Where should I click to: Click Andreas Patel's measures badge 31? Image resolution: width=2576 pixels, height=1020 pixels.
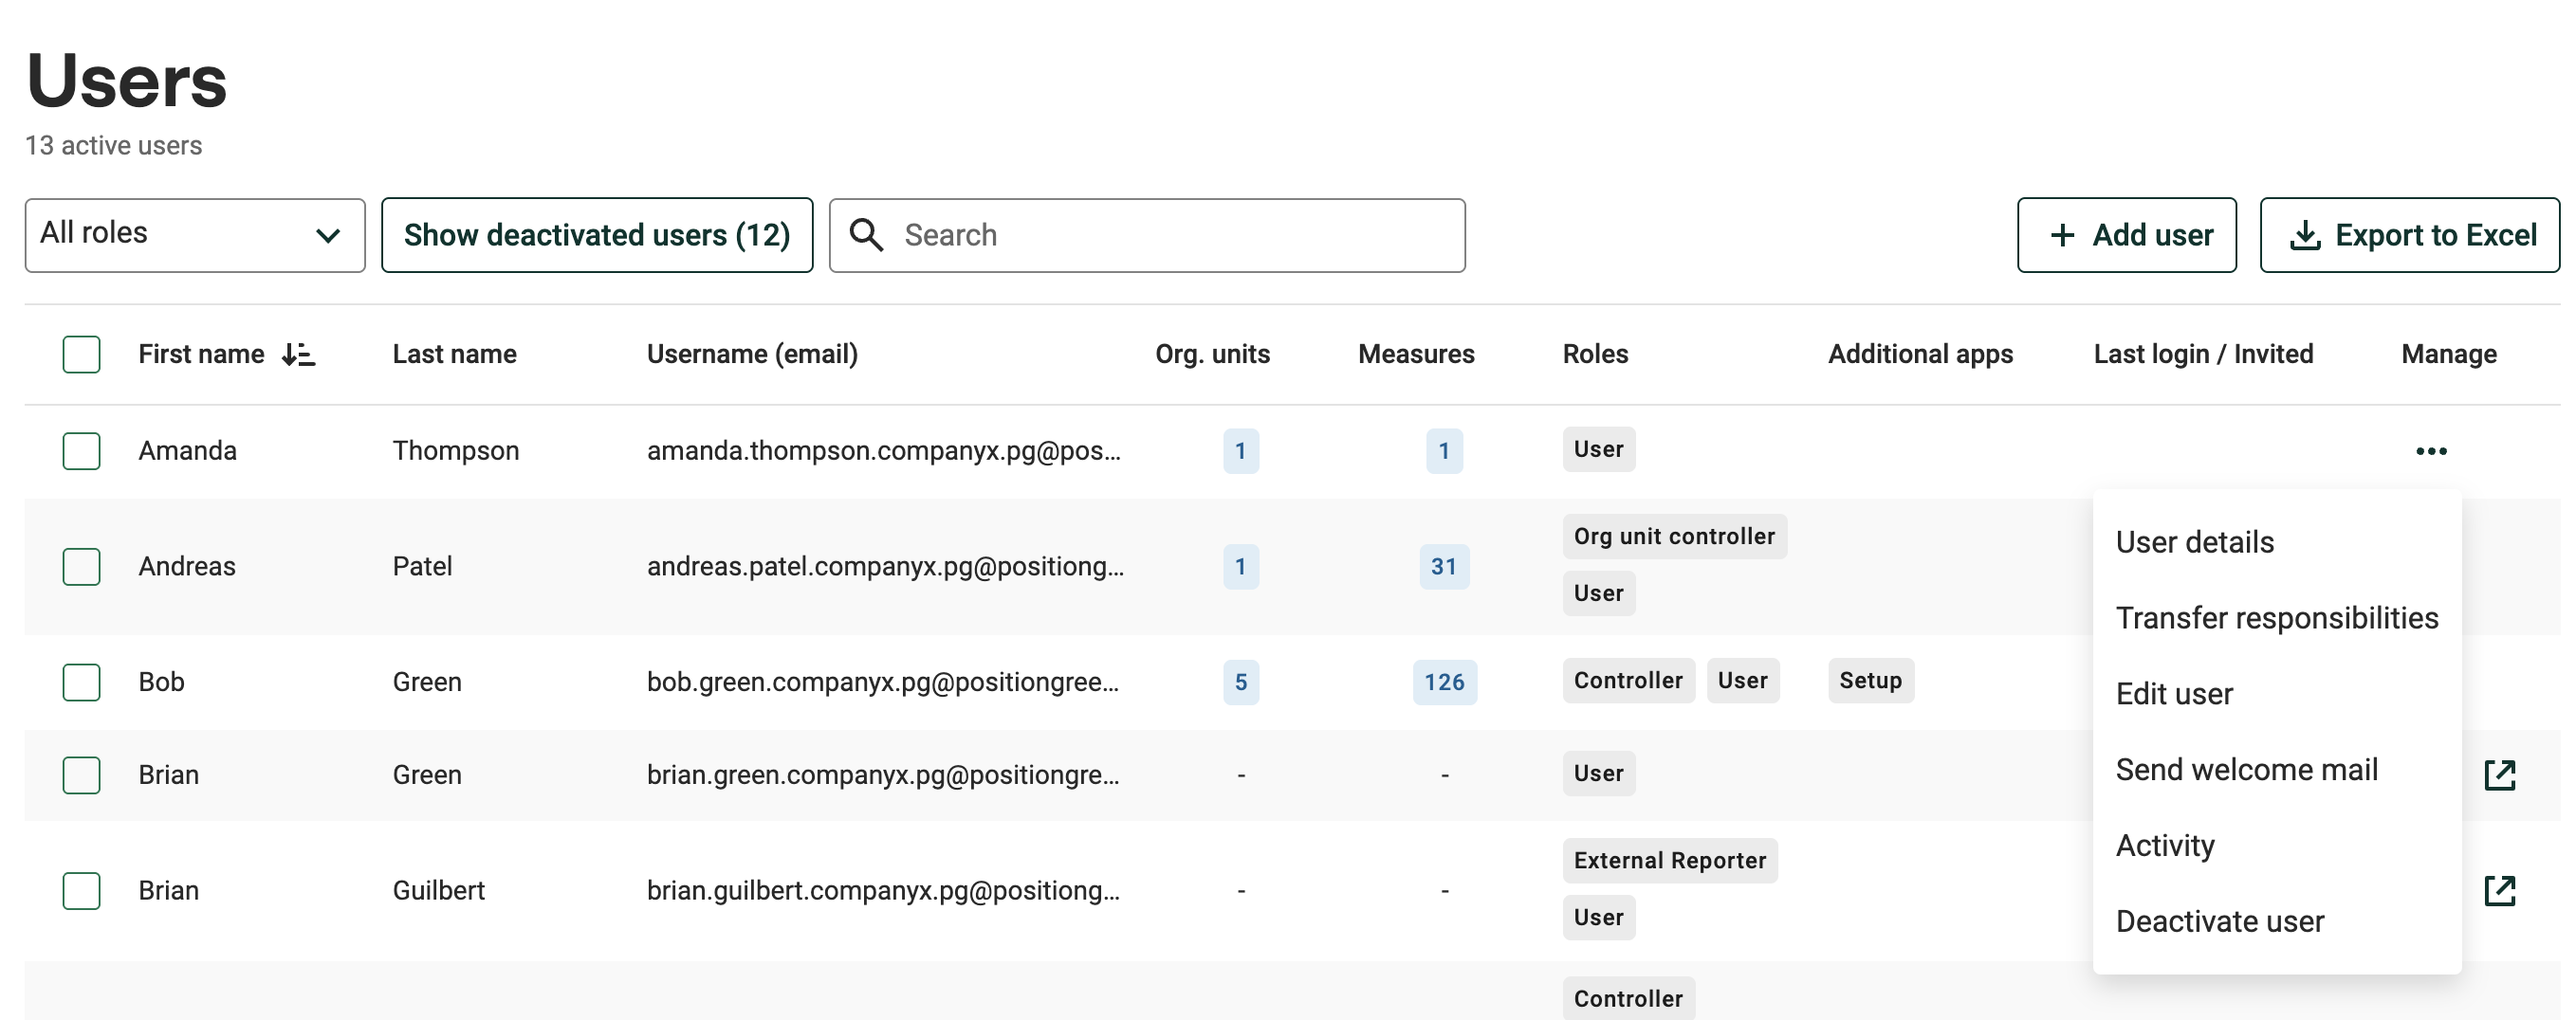(1444, 567)
